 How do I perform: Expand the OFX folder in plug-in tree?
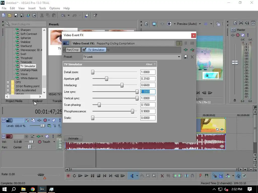point(8,82)
